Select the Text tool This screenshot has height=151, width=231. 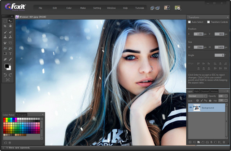coord(10,53)
